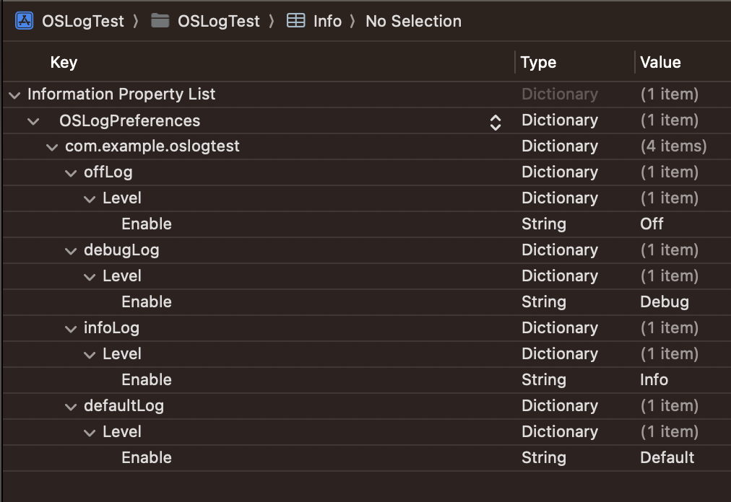
Task: Select the Info breadcrumb label
Action: pos(326,21)
